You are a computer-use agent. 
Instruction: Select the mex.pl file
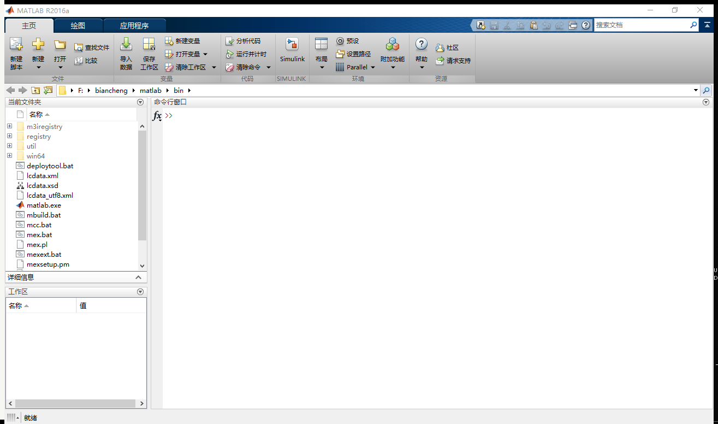click(x=37, y=245)
